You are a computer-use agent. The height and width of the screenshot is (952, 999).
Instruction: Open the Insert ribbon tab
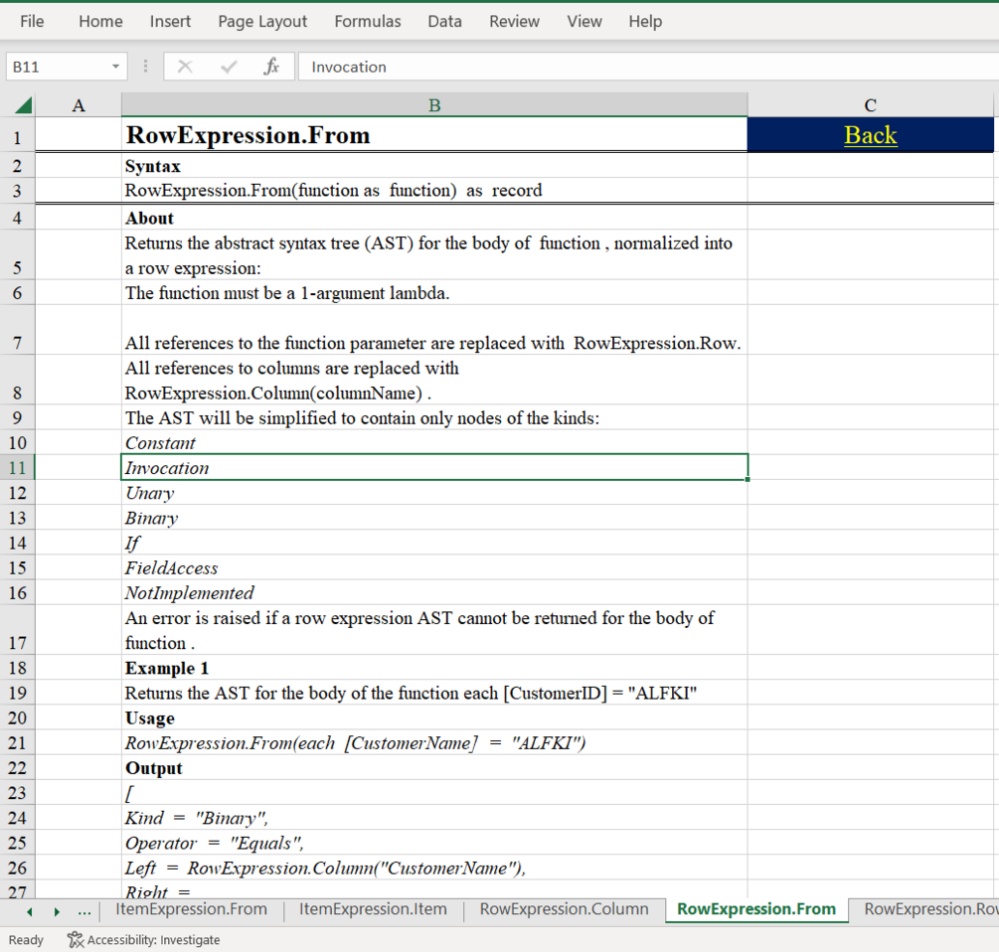(170, 21)
